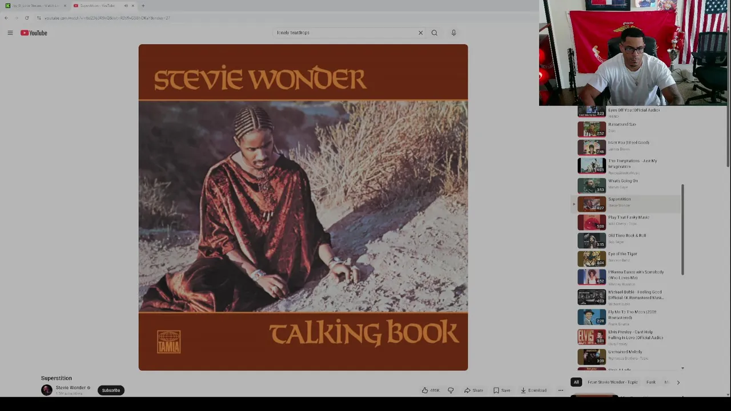731x411 pixels.
Task: Select the Superstition playlist item
Action: point(627,203)
